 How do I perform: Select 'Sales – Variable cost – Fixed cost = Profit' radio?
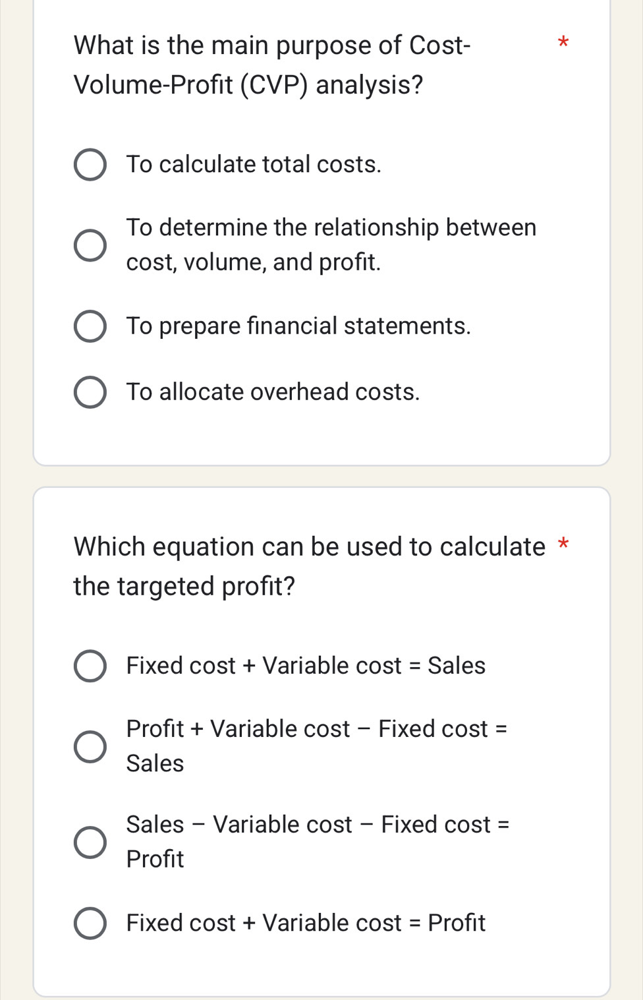[x=90, y=842]
